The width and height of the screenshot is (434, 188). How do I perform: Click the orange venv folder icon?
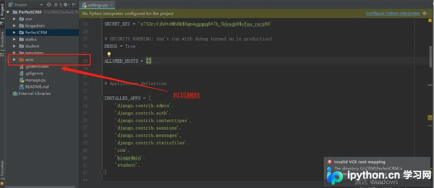(x=22, y=59)
